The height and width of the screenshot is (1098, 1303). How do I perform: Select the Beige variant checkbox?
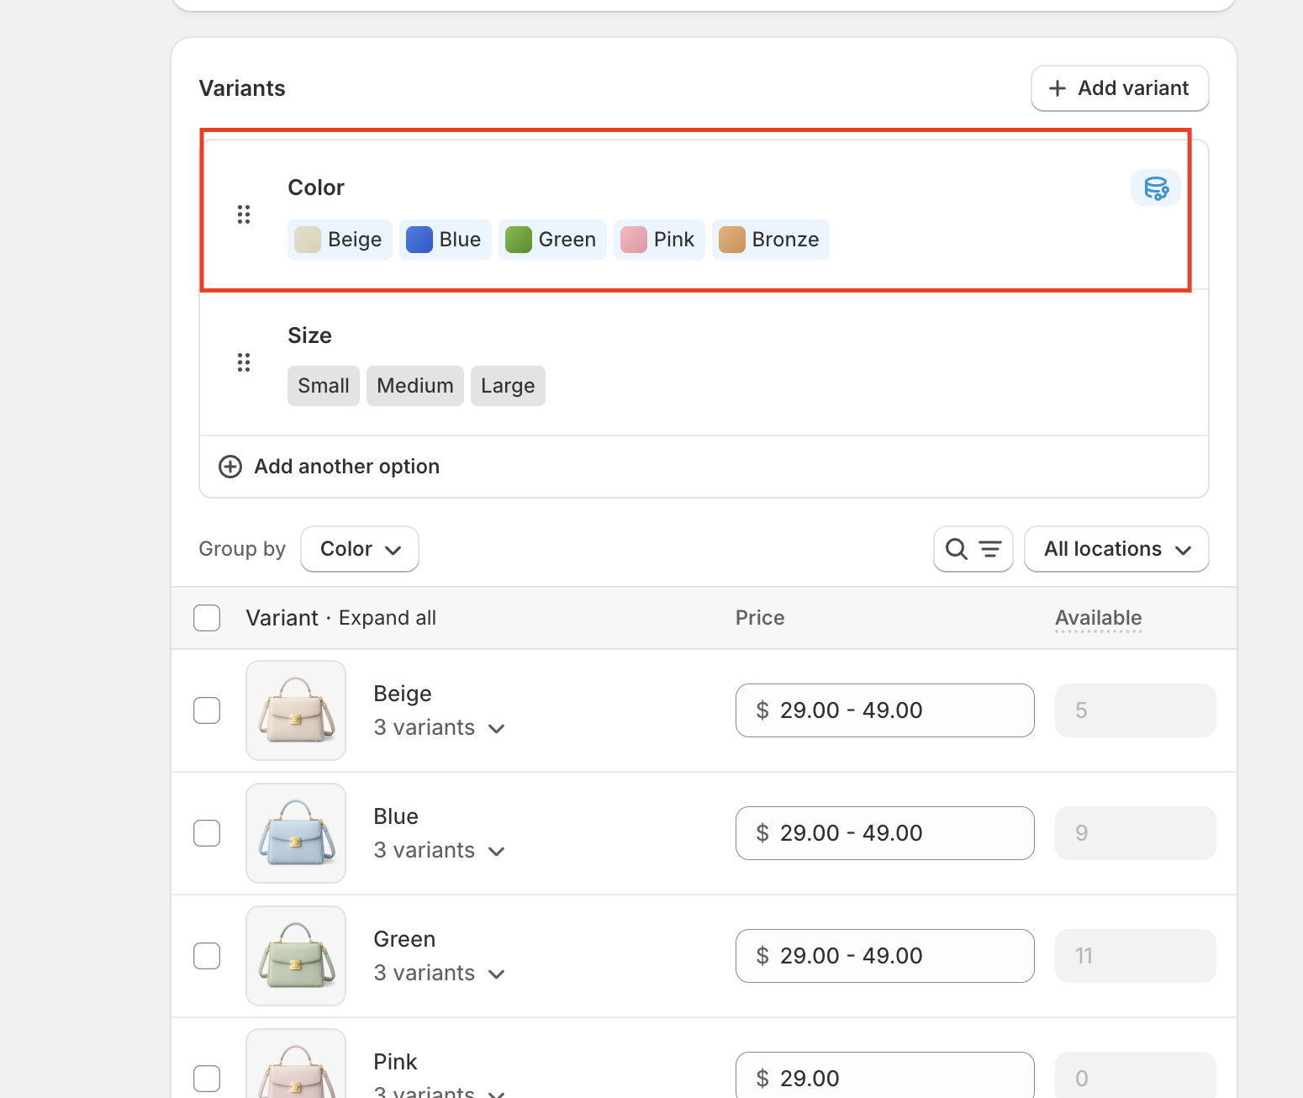(x=207, y=710)
